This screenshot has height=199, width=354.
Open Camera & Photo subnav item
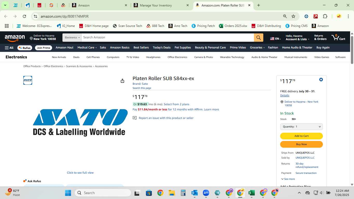tap(203, 57)
